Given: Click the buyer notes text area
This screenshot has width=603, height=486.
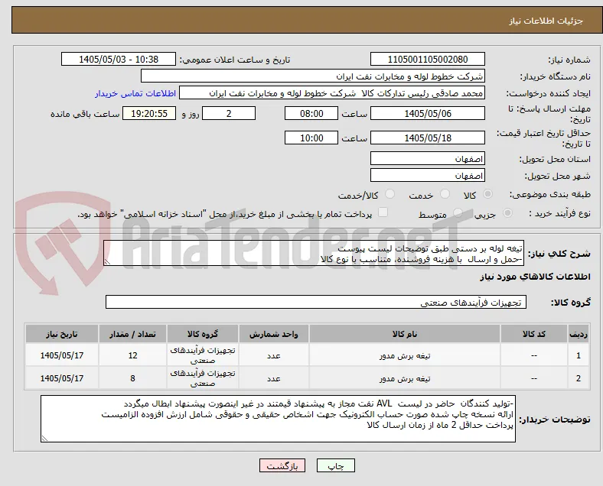Looking at the screenshot, I should 278,419.
